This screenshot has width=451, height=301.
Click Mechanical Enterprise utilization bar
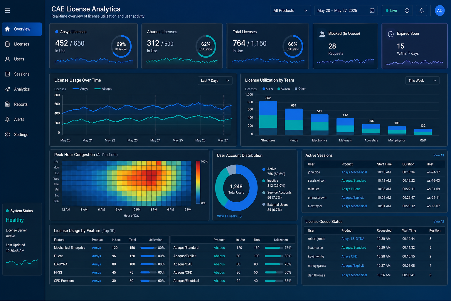(149, 248)
